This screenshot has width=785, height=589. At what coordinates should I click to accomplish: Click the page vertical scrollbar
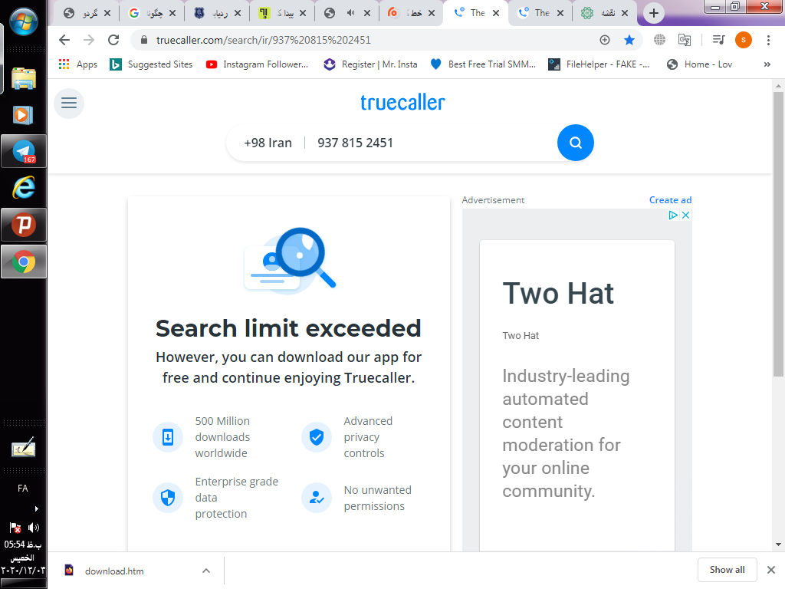tap(778, 234)
